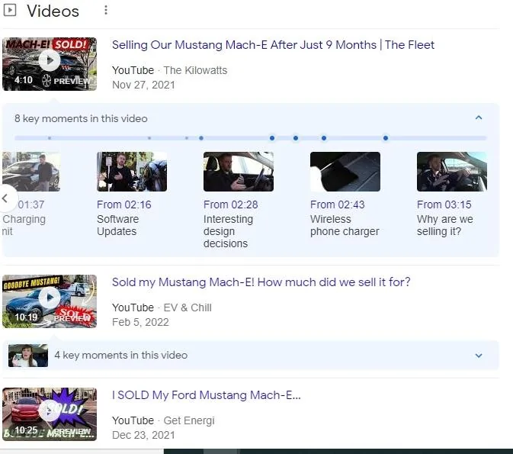
Task: Click 'Interesting design decisions' label
Action: [229, 231]
